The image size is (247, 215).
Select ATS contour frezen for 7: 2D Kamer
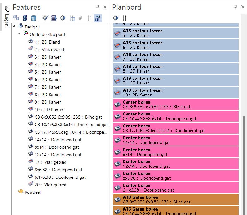(x=176, y=57)
